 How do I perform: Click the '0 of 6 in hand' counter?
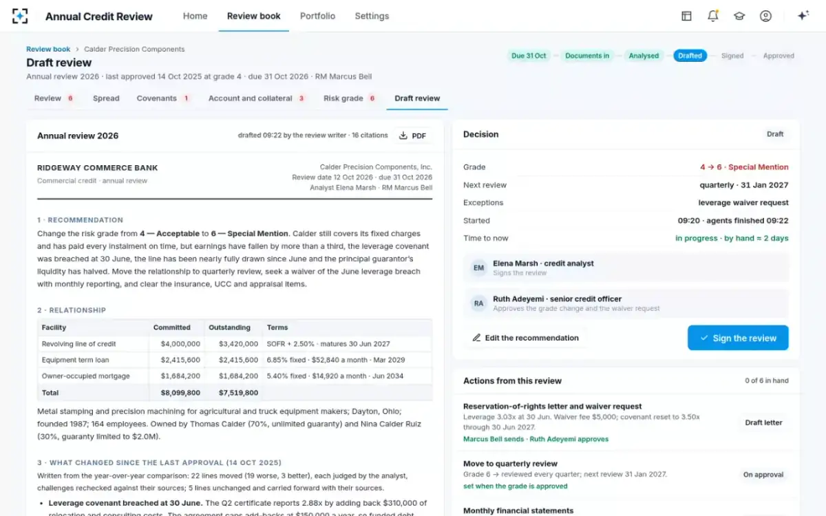coord(767,380)
